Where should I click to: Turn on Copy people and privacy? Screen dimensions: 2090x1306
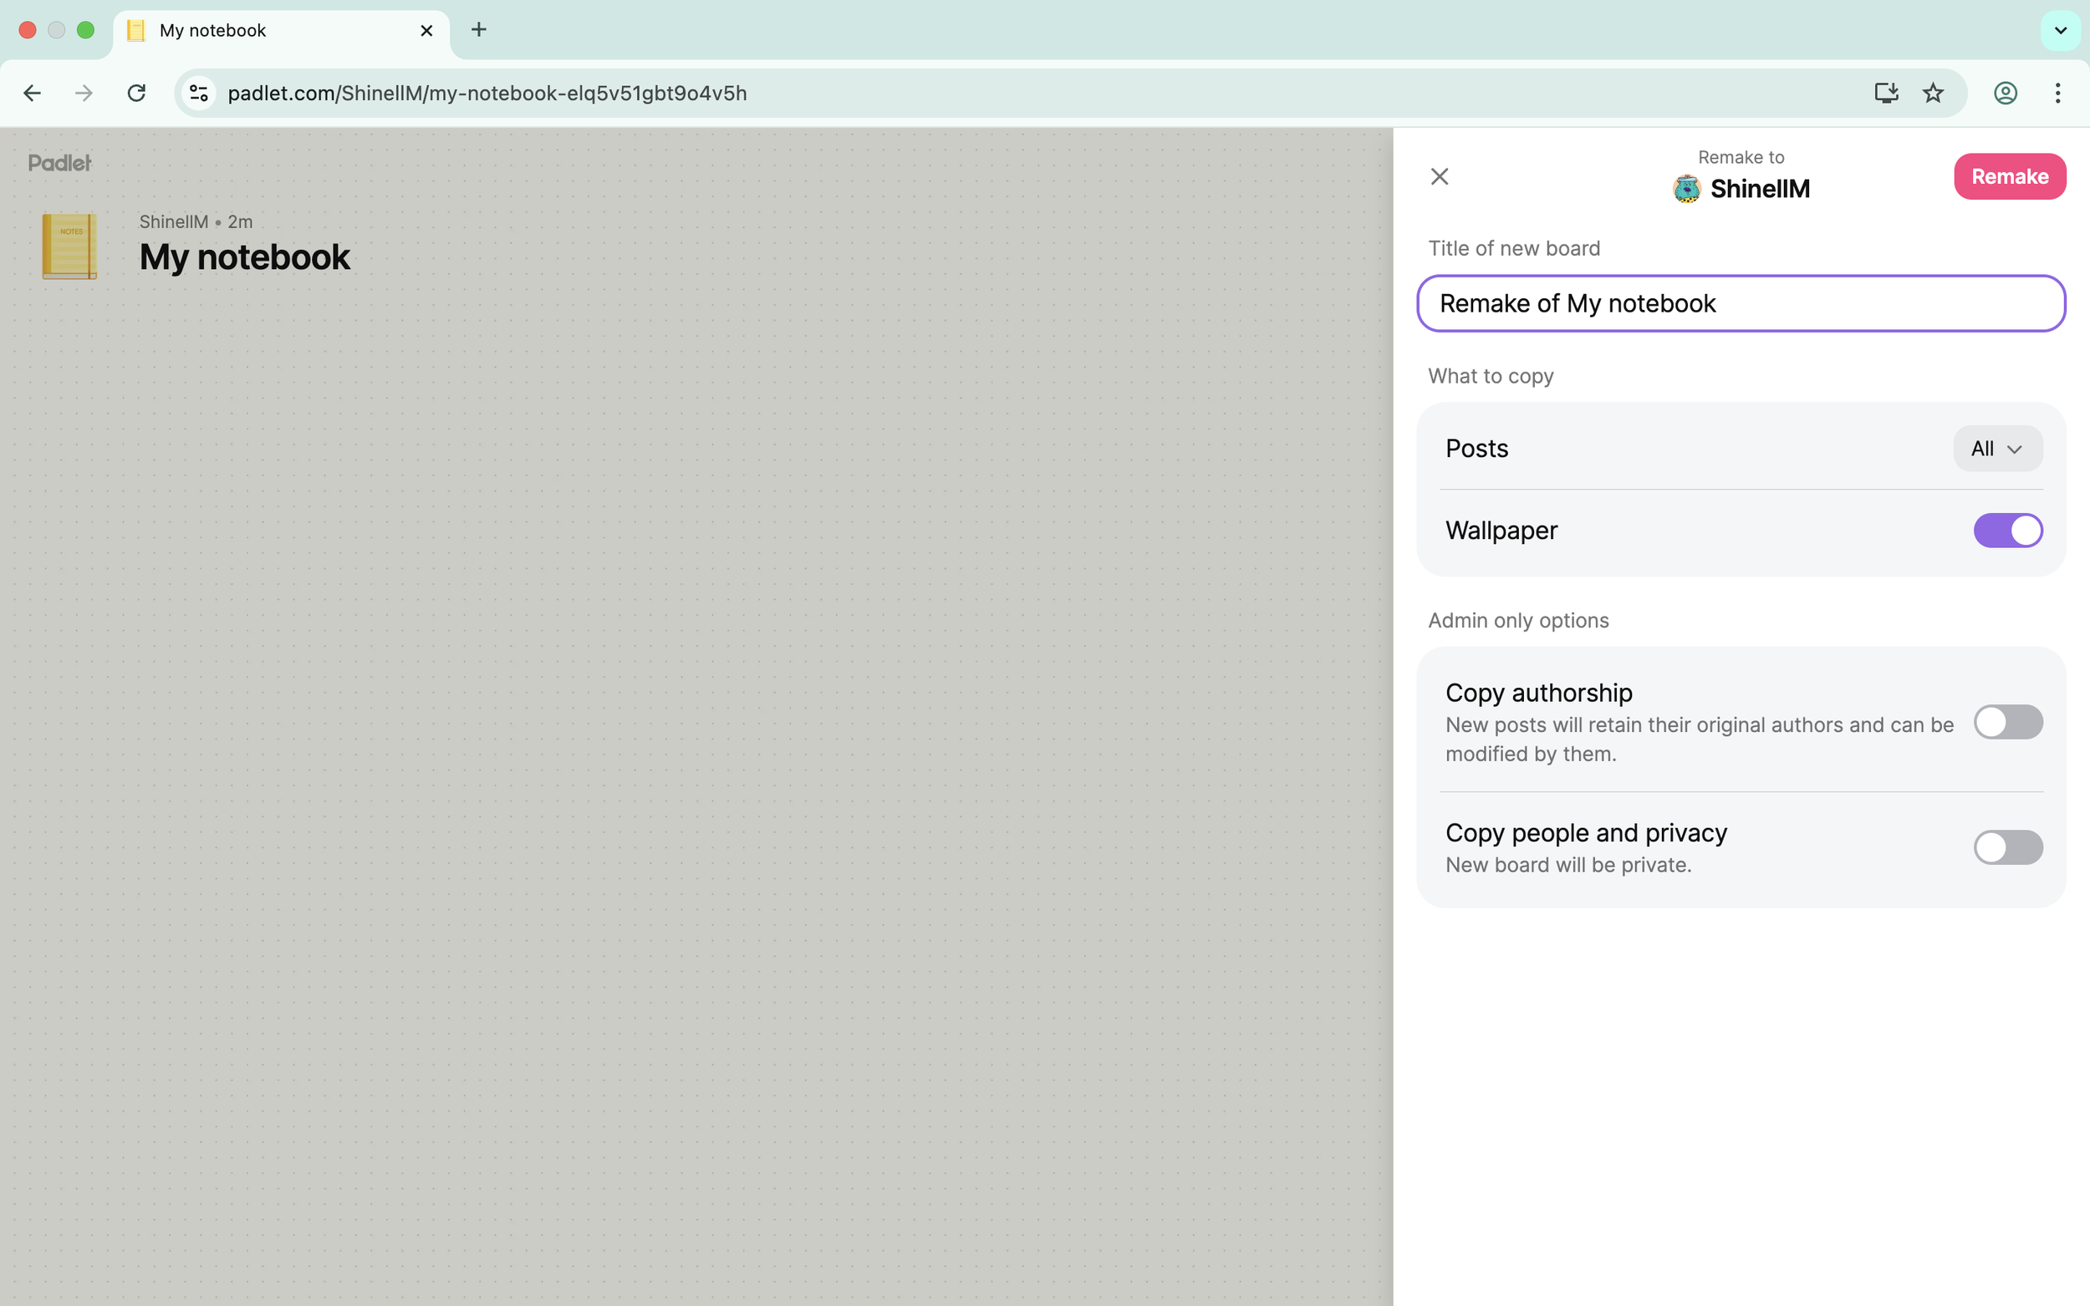tap(2007, 847)
